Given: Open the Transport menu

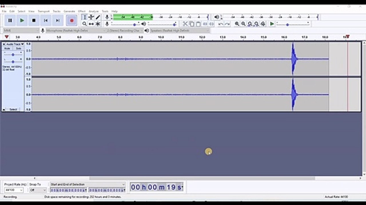Looking at the screenshot, I should pyautogui.click(x=43, y=11).
